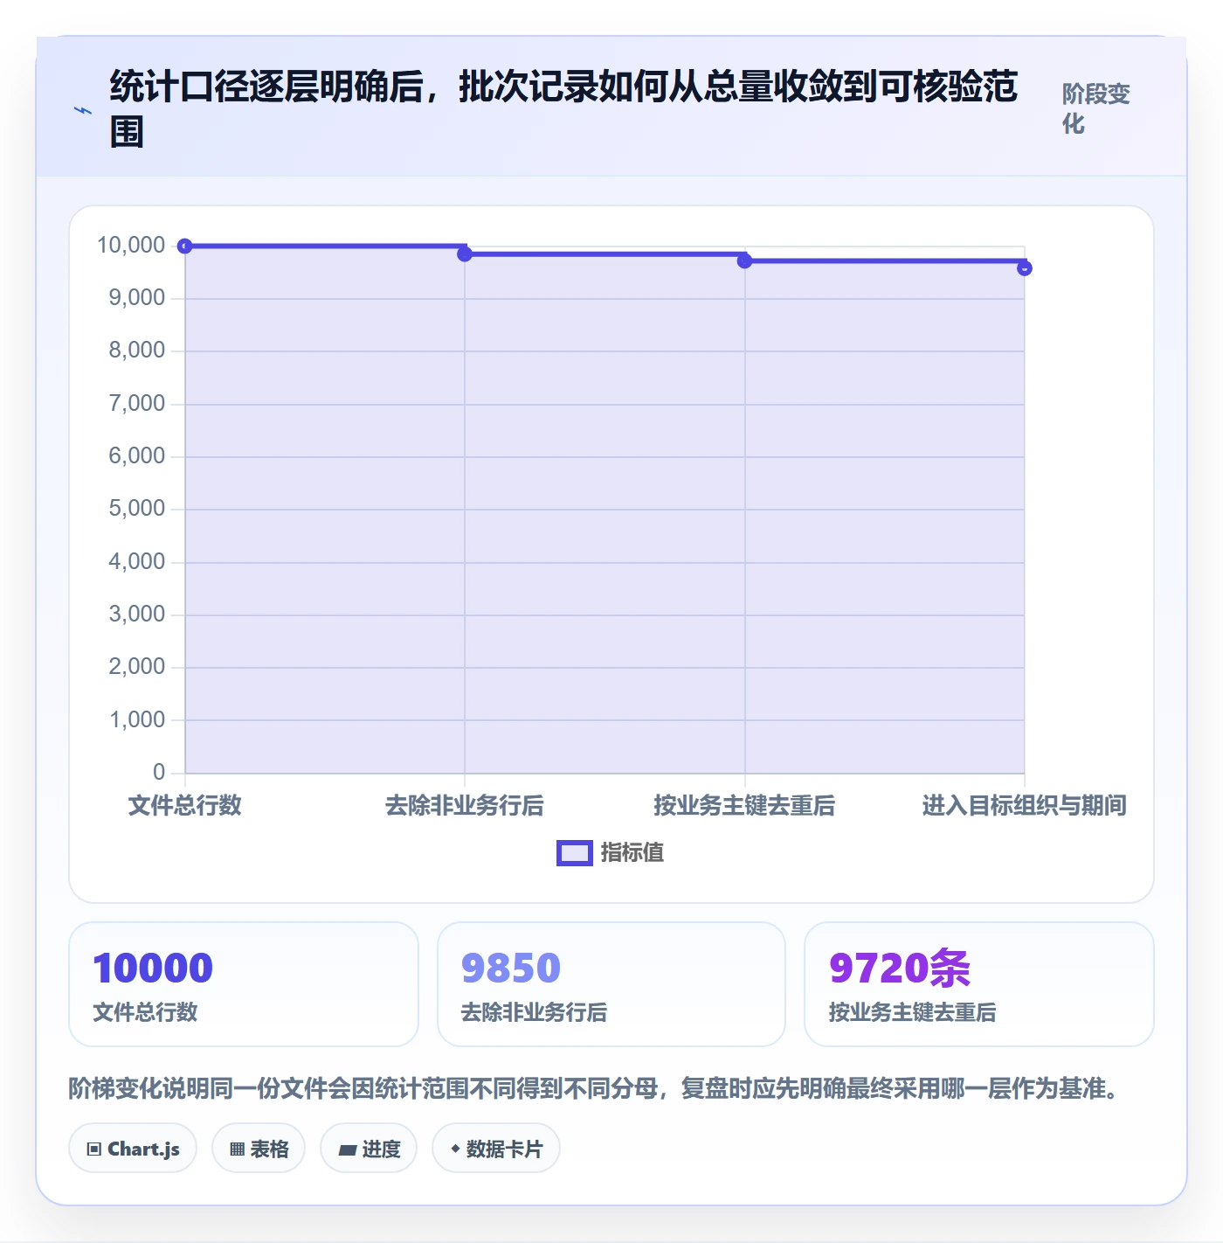Viewport: 1223px width, 1243px height.
Task: Click the diamond icon in the 数据卡片 tag
Action: click(x=455, y=1149)
